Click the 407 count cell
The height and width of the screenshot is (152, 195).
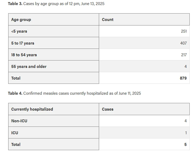click(144, 43)
